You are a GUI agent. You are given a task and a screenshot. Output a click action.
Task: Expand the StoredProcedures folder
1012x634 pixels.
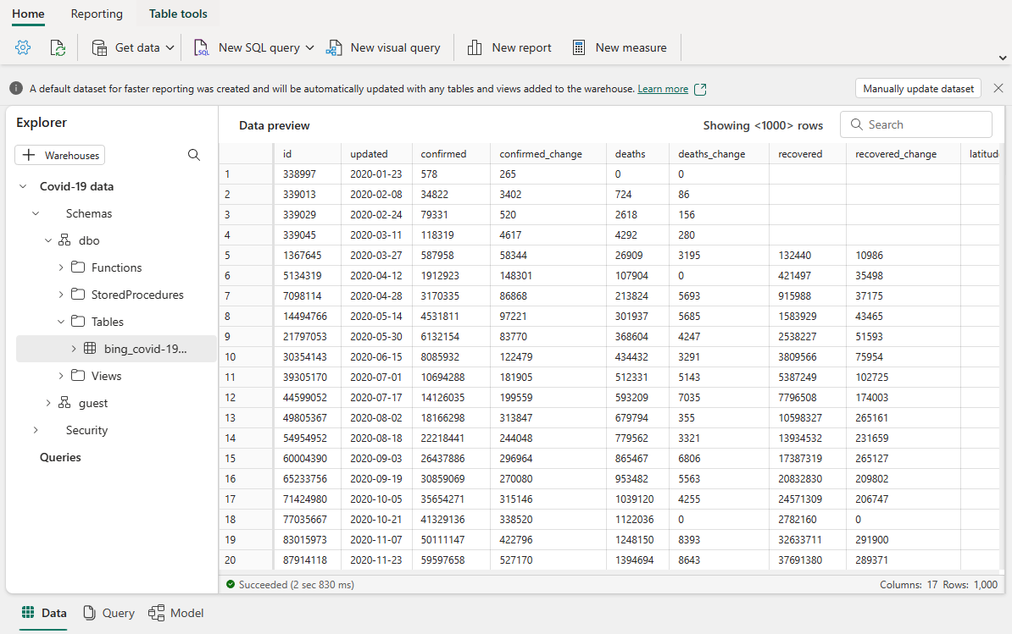tap(61, 295)
